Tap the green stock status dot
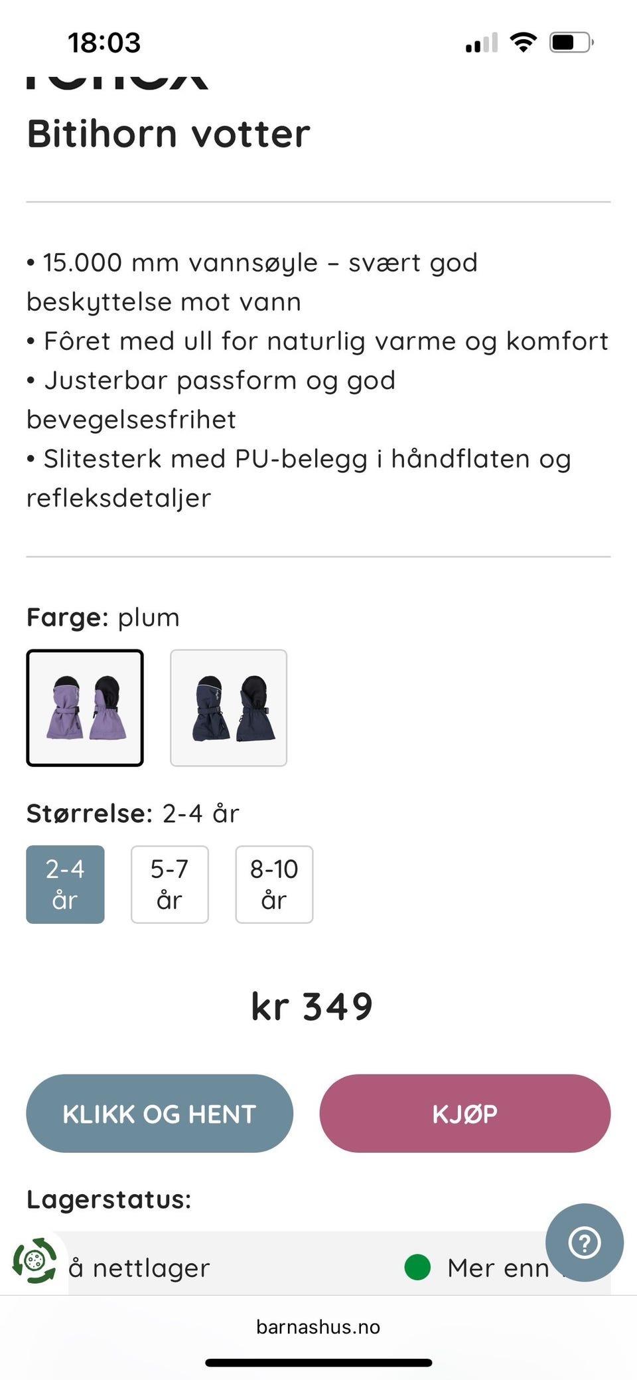This screenshot has width=637, height=1380. (417, 1266)
